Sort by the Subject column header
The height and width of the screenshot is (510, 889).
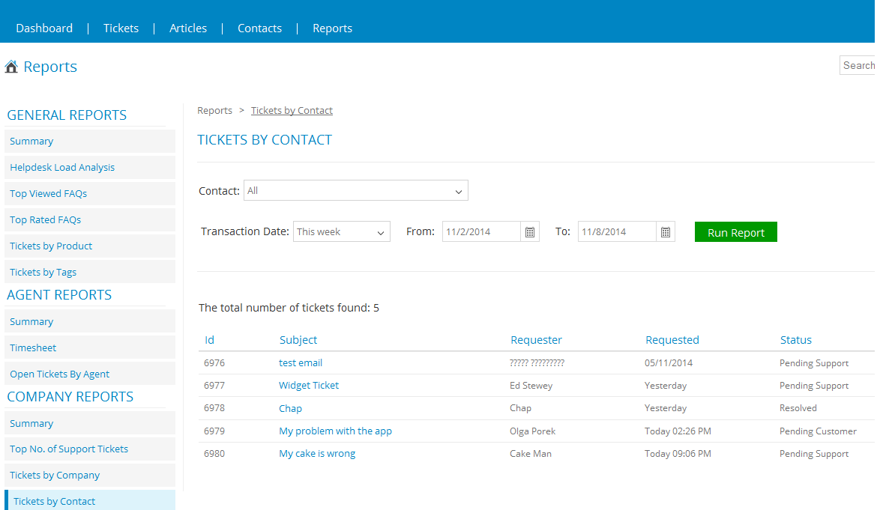coord(298,340)
